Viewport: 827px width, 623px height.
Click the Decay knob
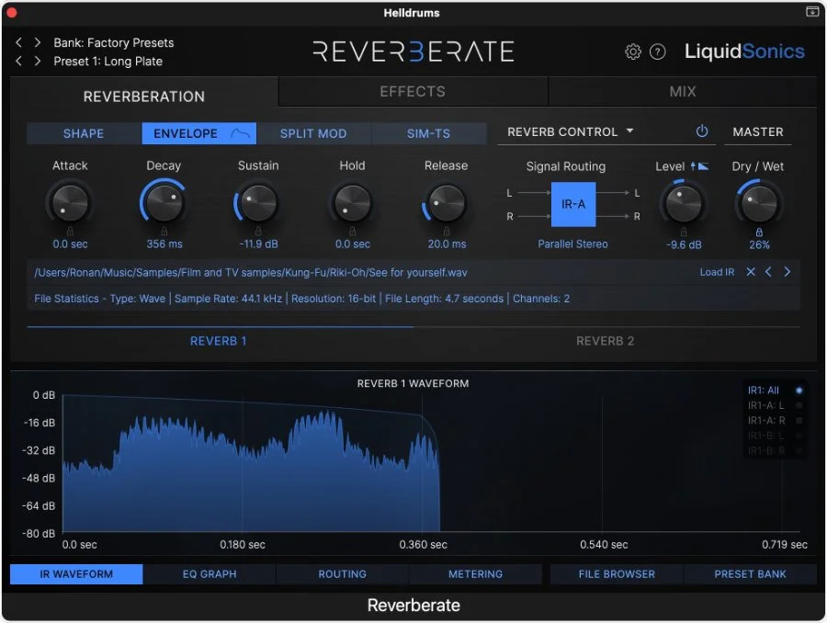coord(164,202)
